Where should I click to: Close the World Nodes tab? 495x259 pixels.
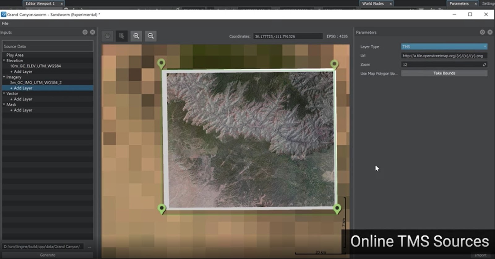coord(391,4)
